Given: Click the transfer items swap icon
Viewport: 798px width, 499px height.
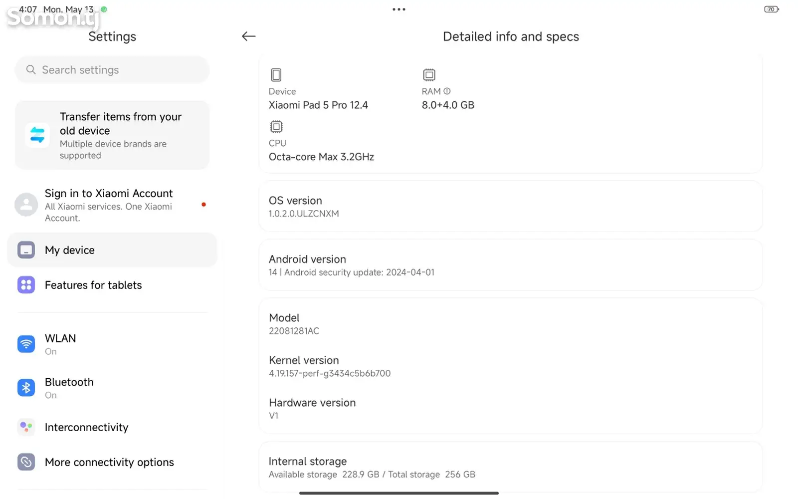Looking at the screenshot, I should pyautogui.click(x=37, y=135).
